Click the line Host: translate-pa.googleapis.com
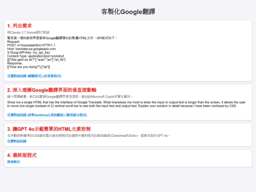Viewport: 256px width, 192px height. coord(31,49)
